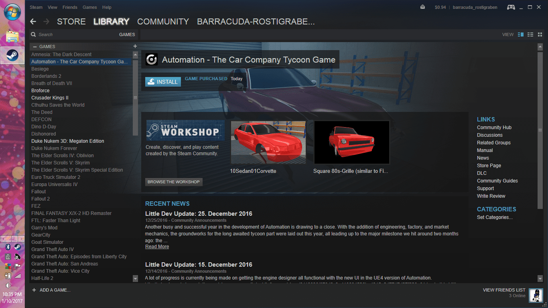
Task: Switch to detail view mode
Action: (x=521, y=34)
